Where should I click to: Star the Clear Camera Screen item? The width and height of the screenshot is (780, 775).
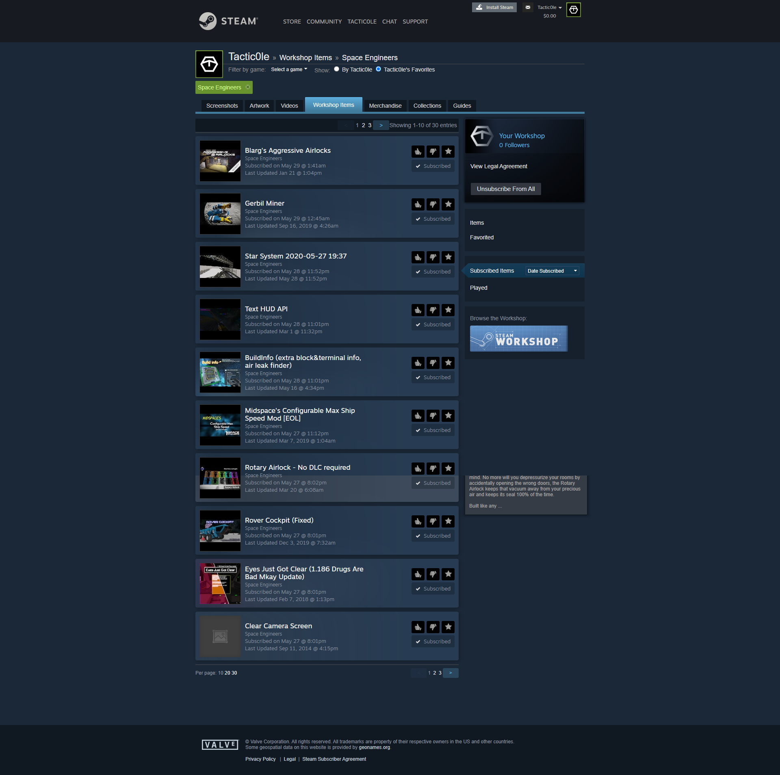(x=448, y=627)
